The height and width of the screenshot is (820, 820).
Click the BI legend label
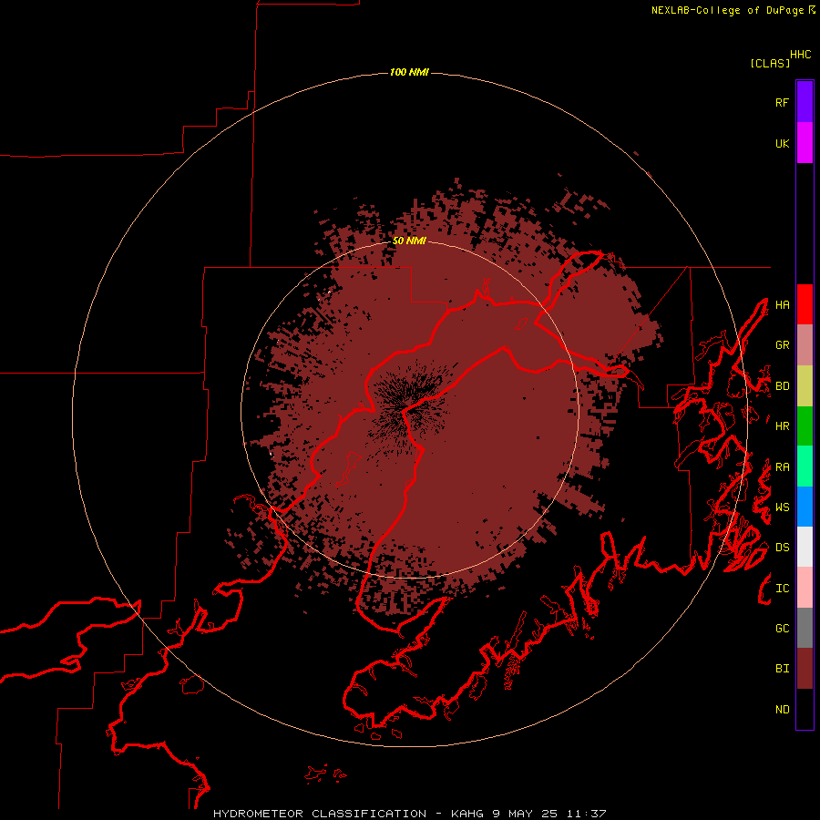(782, 669)
